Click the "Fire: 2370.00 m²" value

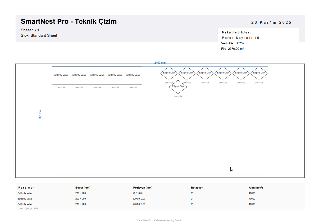coord(232,49)
